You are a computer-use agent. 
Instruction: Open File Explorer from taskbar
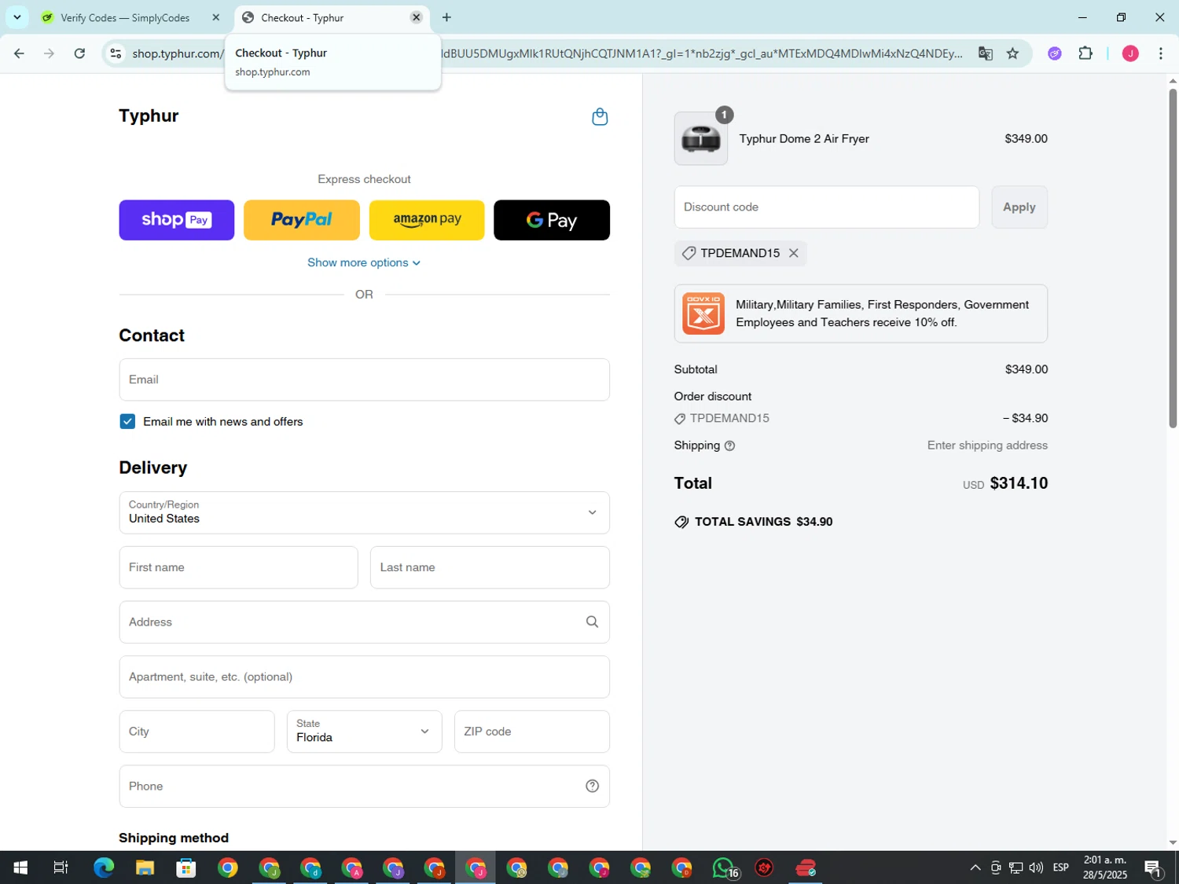click(x=145, y=868)
